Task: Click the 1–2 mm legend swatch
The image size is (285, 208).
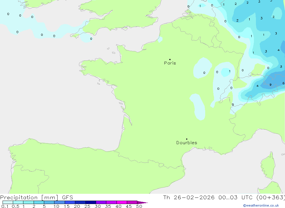Action: [x=28, y=202]
